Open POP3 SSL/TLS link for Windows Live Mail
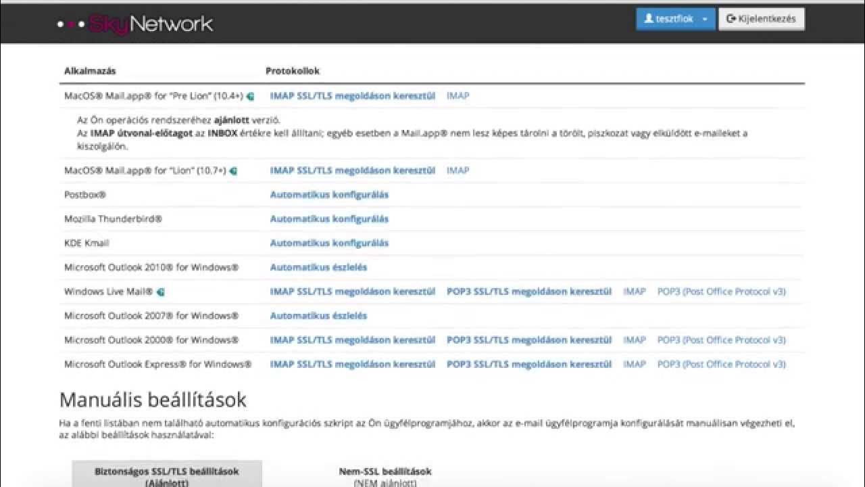Image resolution: width=865 pixels, height=487 pixels. 529,292
